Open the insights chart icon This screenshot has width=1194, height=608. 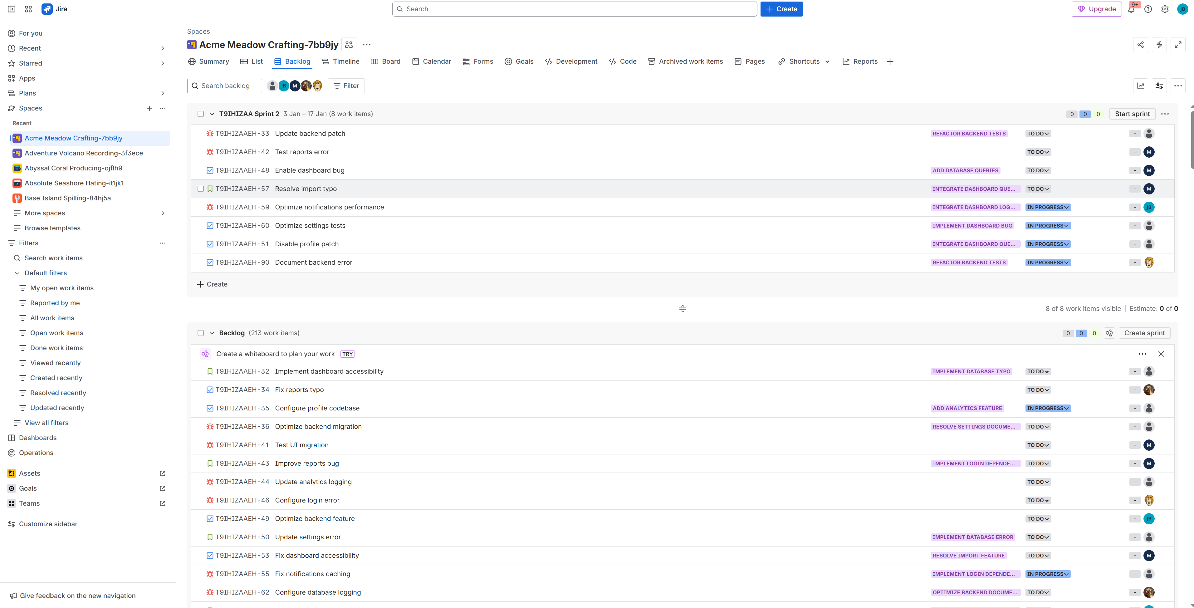point(1140,86)
